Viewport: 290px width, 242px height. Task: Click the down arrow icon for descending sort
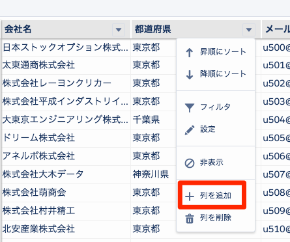point(190,74)
